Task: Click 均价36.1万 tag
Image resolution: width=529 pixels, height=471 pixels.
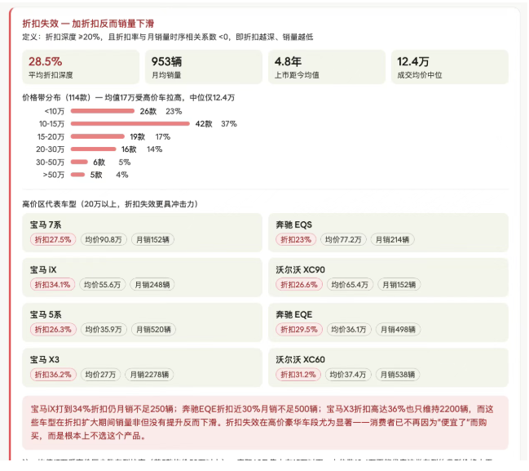Action: pos(349,330)
